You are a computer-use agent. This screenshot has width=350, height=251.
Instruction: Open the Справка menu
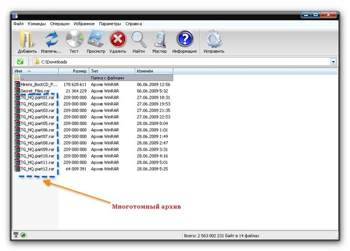[x=134, y=24]
